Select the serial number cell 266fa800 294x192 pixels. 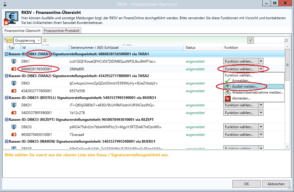click(x=77, y=69)
